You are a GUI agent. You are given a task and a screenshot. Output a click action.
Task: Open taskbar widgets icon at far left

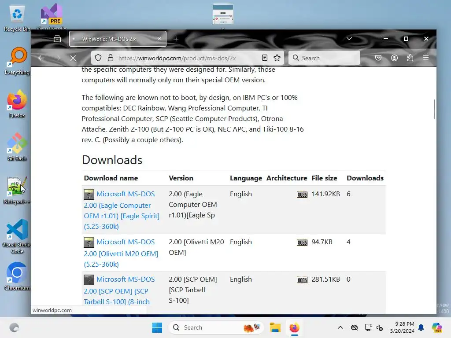coord(14,327)
